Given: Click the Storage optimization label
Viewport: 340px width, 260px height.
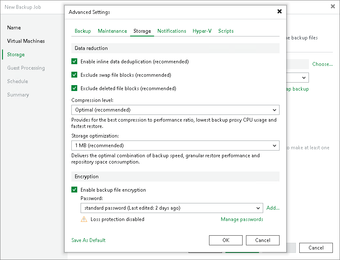Looking at the screenshot, I should [95, 136].
